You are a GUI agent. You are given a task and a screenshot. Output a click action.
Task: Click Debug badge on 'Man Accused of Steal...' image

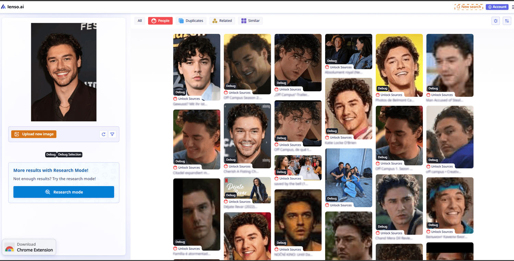433,89
